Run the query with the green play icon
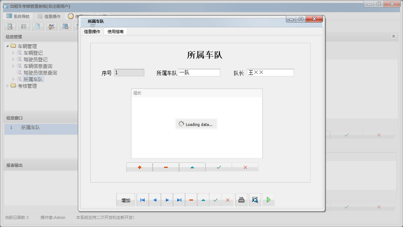Image resolution: width=403 pixels, height=227 pixels. coord(268,199)
